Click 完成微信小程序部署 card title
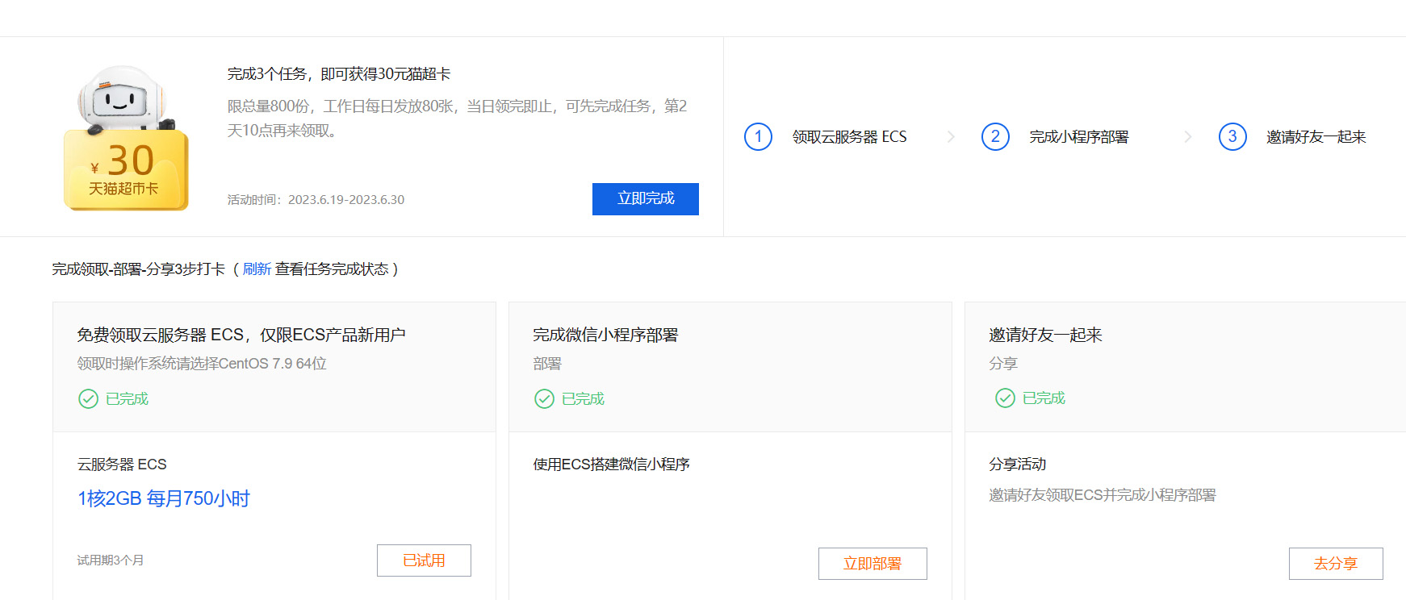Screen dimensions: 1406x600 (605, 335)
